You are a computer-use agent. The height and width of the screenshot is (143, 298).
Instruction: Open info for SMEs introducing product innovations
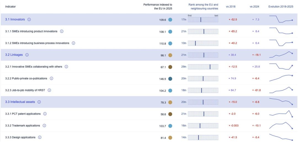click(x=62, y=31)
